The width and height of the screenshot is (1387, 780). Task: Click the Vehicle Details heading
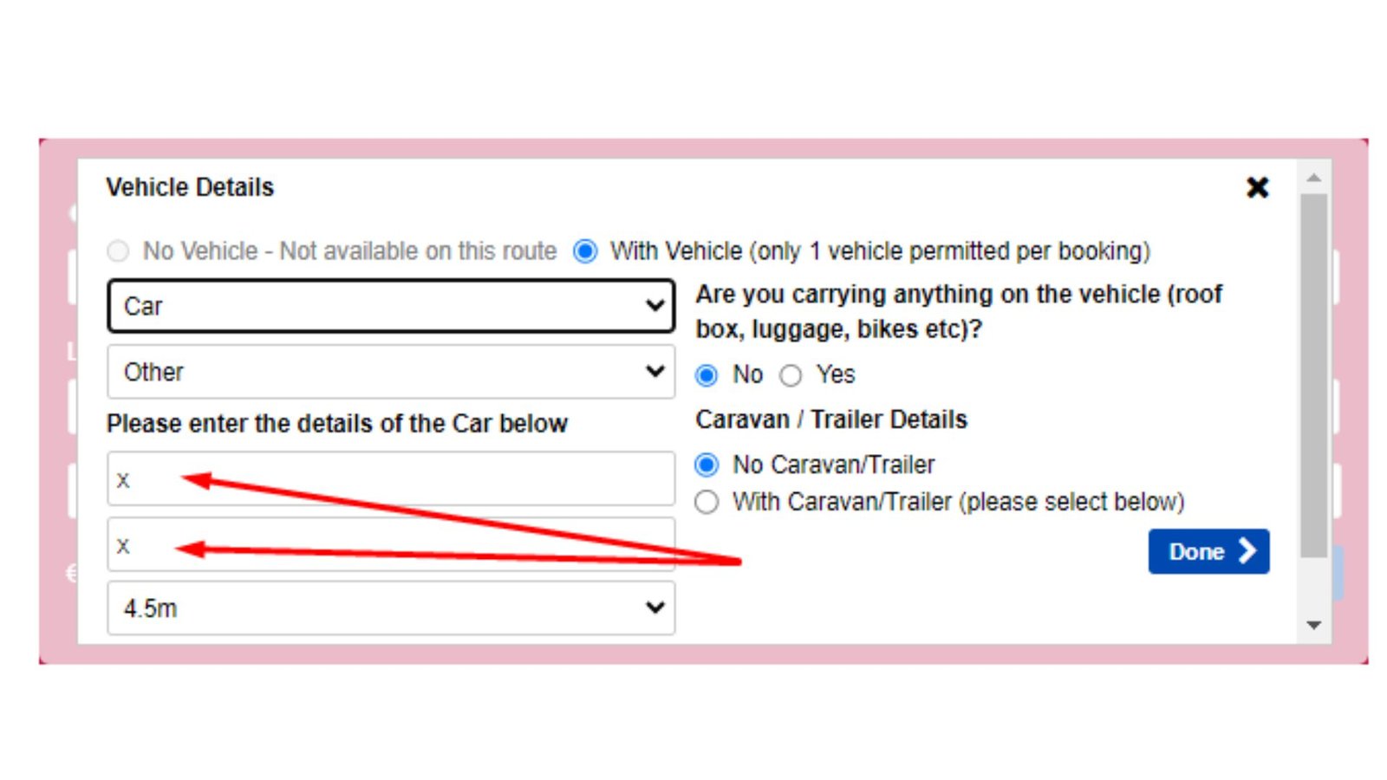click(x=190, y=187)
